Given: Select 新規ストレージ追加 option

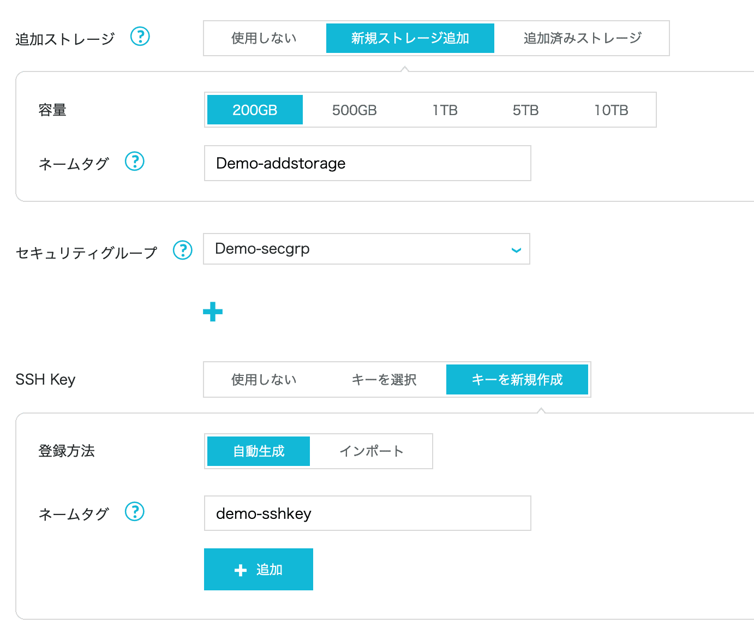Looking at the screenshot, I should 410,38.
